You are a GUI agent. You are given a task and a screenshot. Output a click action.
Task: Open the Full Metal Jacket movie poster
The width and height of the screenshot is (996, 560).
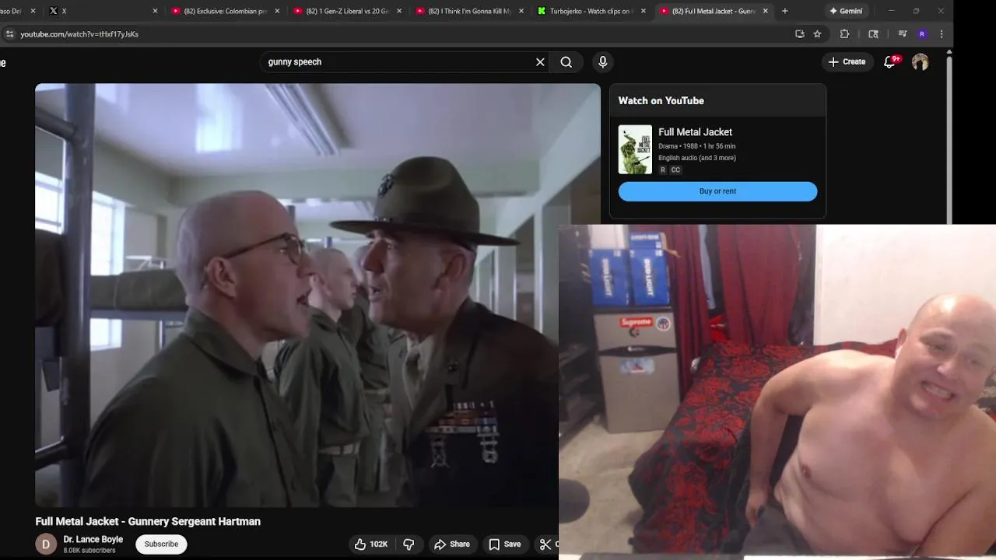[x=635, y=149]
